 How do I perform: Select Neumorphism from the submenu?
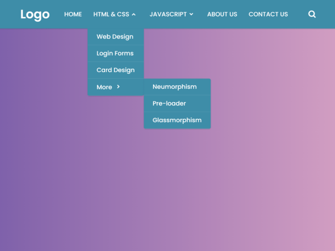175,87
